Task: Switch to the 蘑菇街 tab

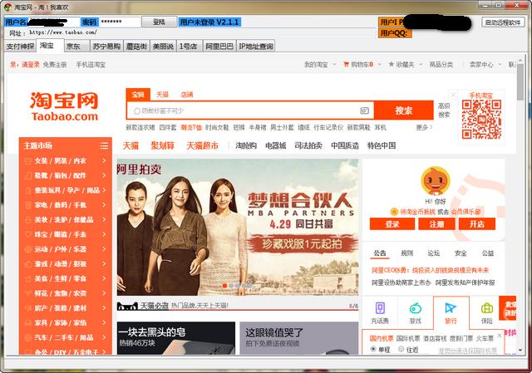Action: point(136,47)
